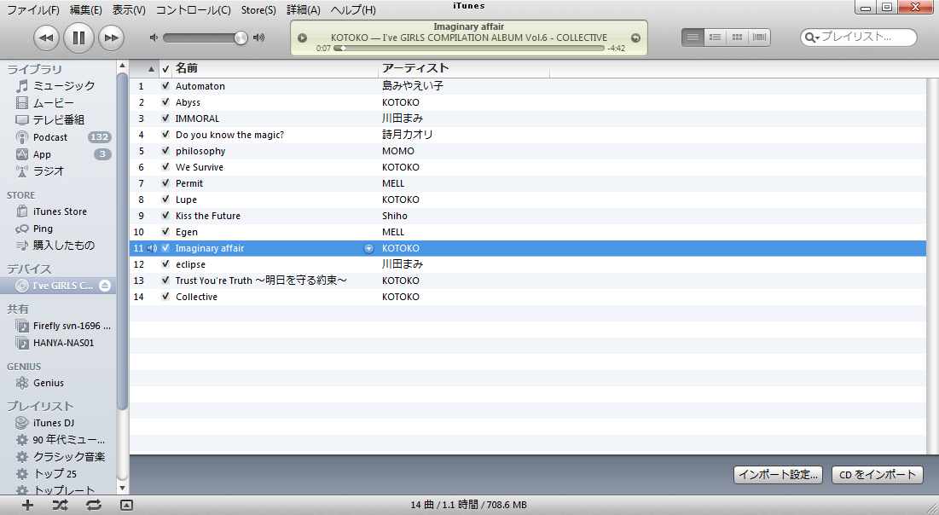Toggle all tracks via header checkbox

pos(165,69)
